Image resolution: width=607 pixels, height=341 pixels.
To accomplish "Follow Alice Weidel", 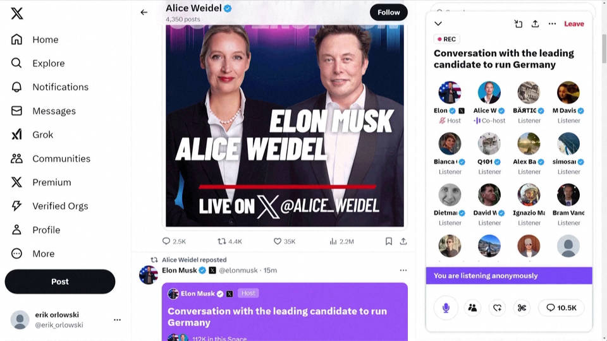I will click(x=389, y=13).
